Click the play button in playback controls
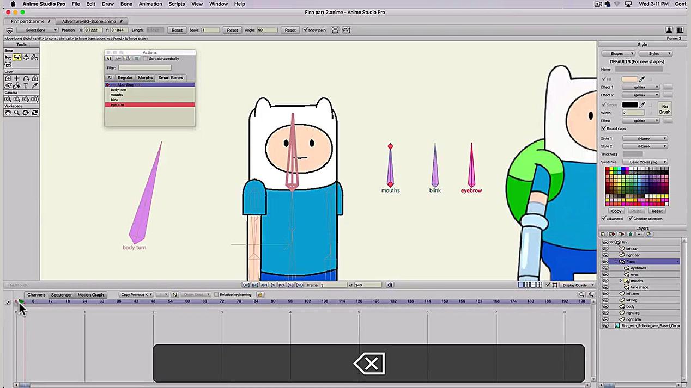The height and width of the screenshot is (388, 691). coord(272,285)
